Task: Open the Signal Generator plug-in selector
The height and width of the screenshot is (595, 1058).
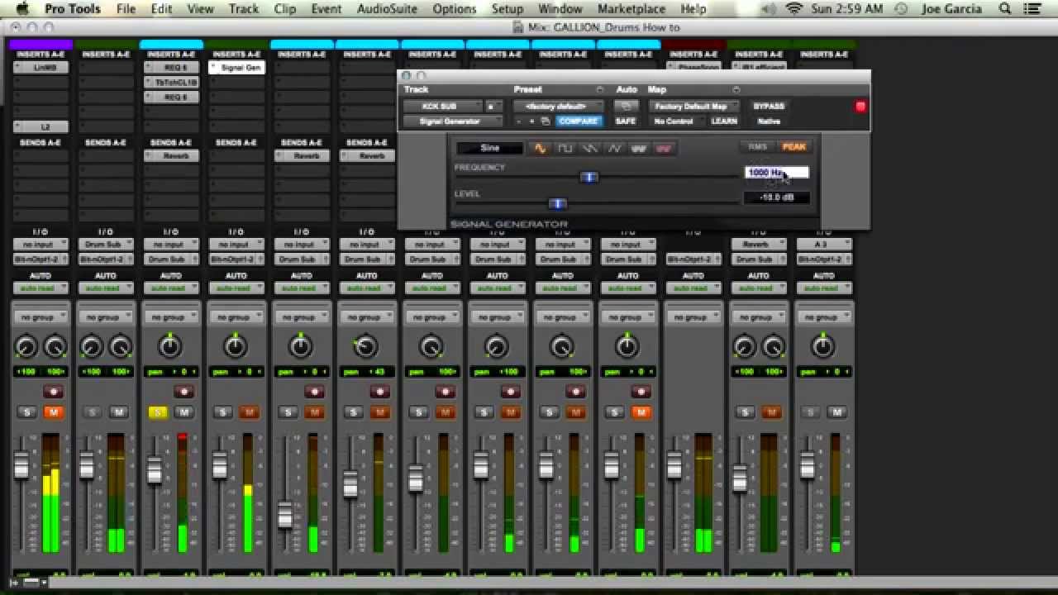Action: (x=452, y=121)
